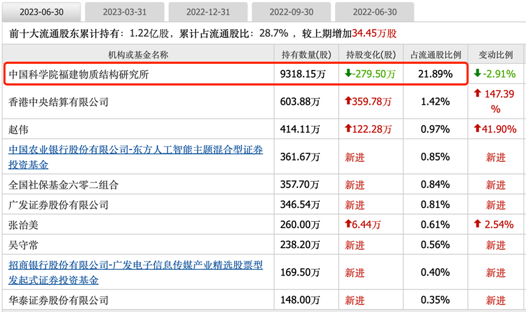Click the 0.35% share ratio
Image resolution: width=526 pixels, height=312 pixels.
click(x=435, y=300)
